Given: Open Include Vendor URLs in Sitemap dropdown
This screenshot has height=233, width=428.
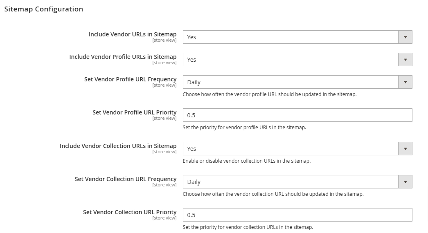Looking at the screenshot, I should (297, 37).
